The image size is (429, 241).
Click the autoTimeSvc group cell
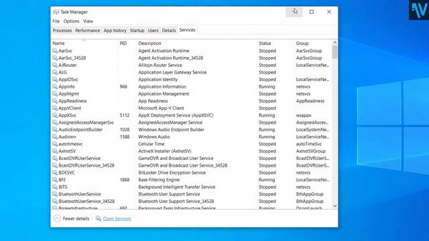308,144
